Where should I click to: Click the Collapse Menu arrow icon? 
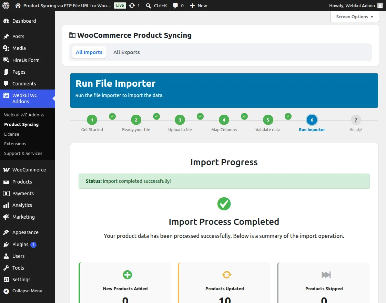pyautogui.click(x=6, y=291)
